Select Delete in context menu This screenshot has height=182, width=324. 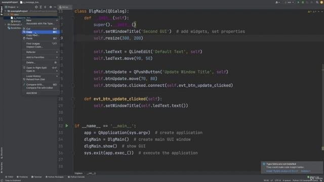(x=40, y=63)
